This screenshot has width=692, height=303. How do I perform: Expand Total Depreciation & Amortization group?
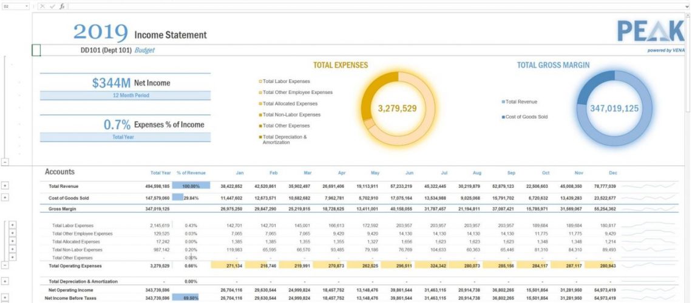[5, 281]
